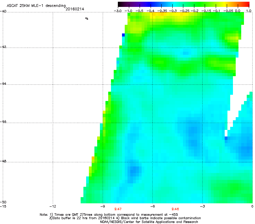Click the -42 latitude axis label
This screenshot has width=255, height=224.
pyautogui.click(x=3, y=47)
